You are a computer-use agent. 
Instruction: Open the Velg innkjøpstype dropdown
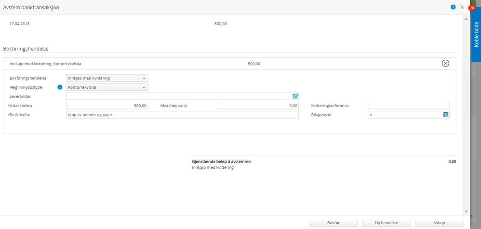[107, 87]
